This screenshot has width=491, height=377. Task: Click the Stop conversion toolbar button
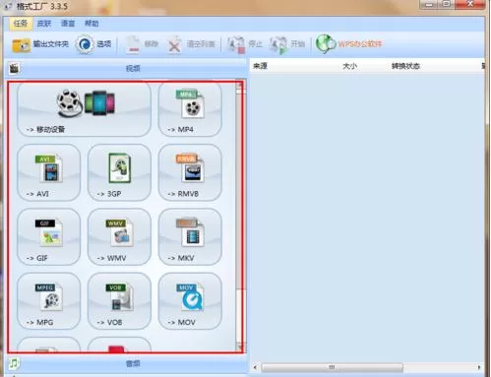(x=245, y=44)
